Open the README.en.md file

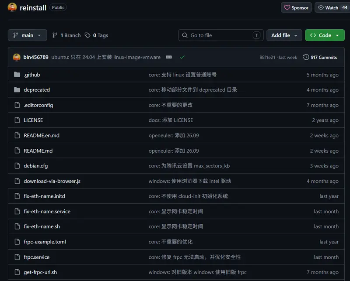tap(42, 135)
